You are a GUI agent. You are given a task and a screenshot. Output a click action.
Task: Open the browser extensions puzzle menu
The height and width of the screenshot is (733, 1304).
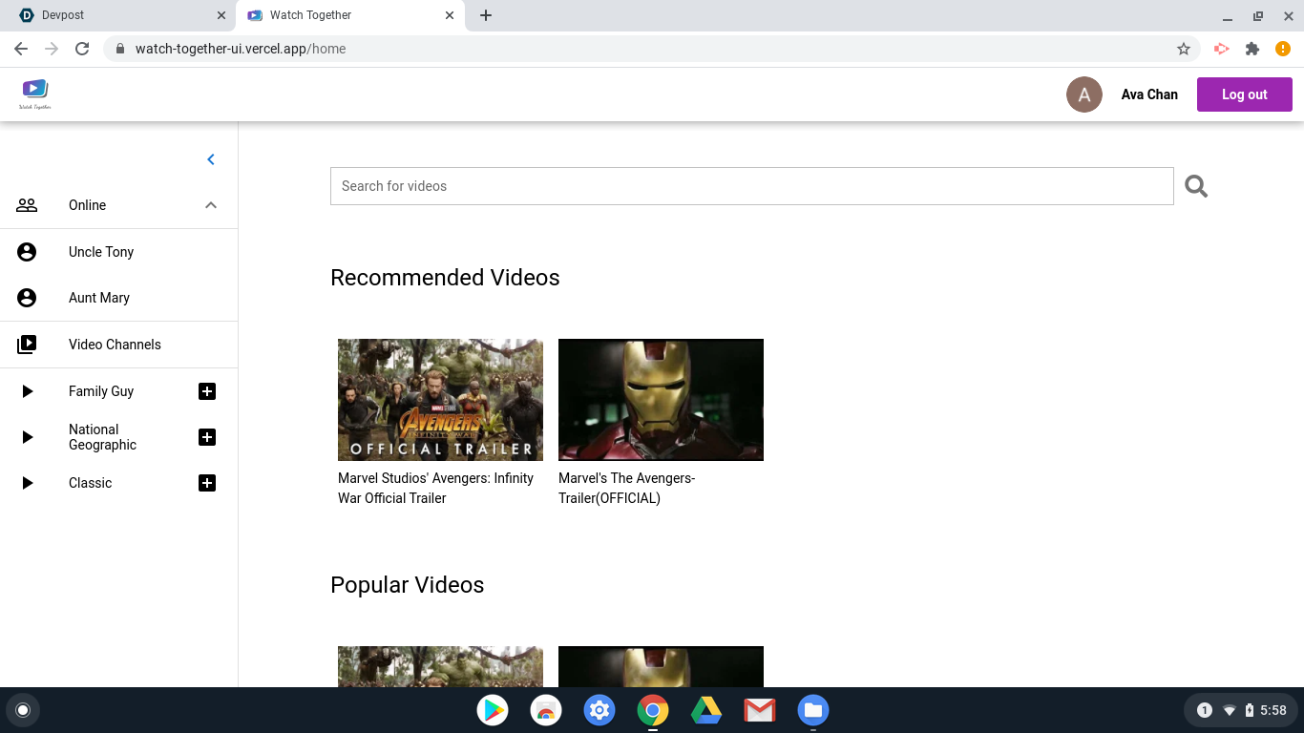pyautogui.click(x=1252, y=49)
